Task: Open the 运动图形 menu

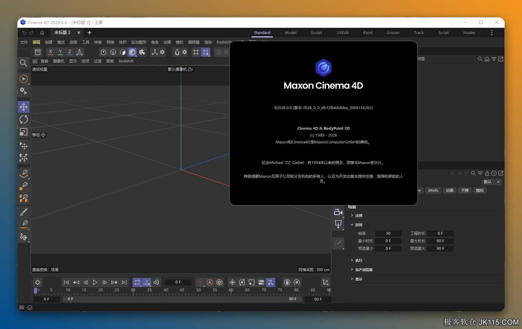Action: [x=139, y=42]
